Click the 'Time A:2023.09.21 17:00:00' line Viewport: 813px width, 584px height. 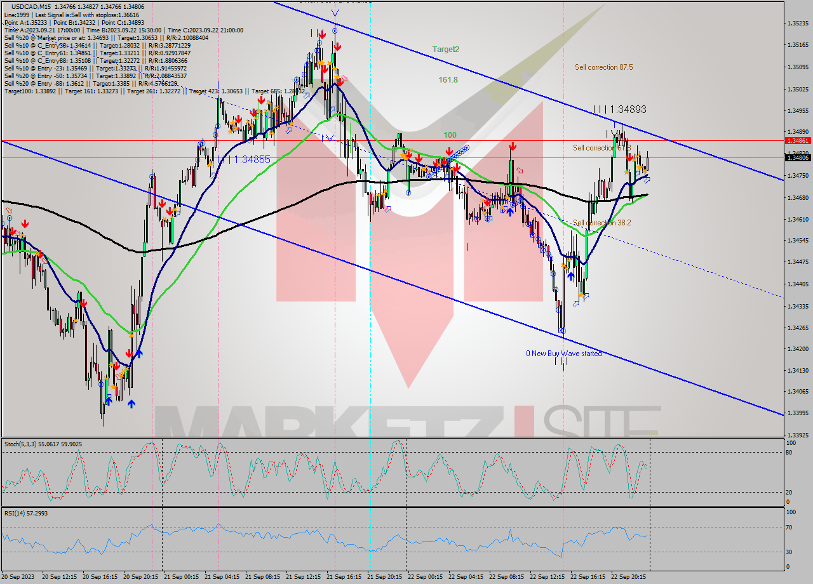[x=42, y=30]
